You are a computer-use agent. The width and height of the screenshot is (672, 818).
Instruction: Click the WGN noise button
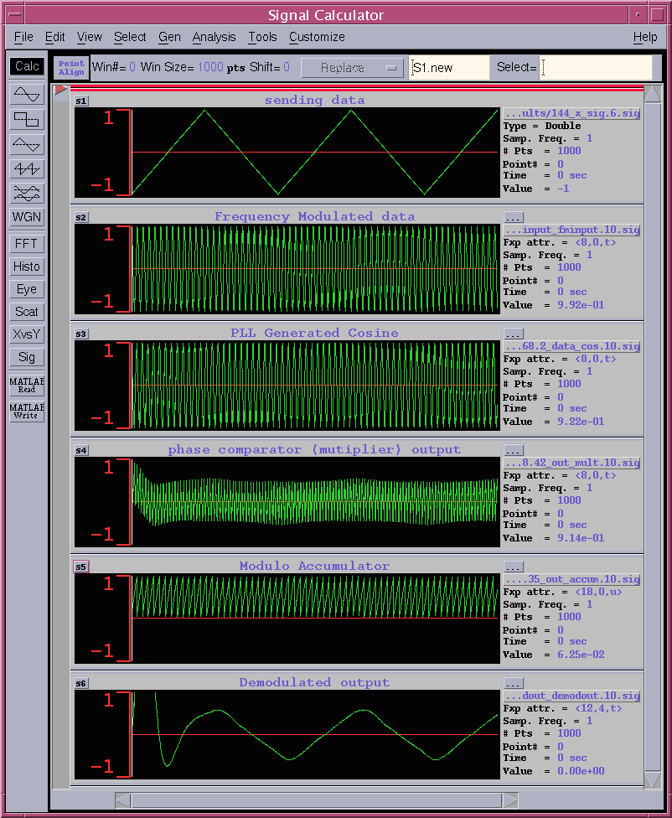pyautogui.click(x=27, y=217)
